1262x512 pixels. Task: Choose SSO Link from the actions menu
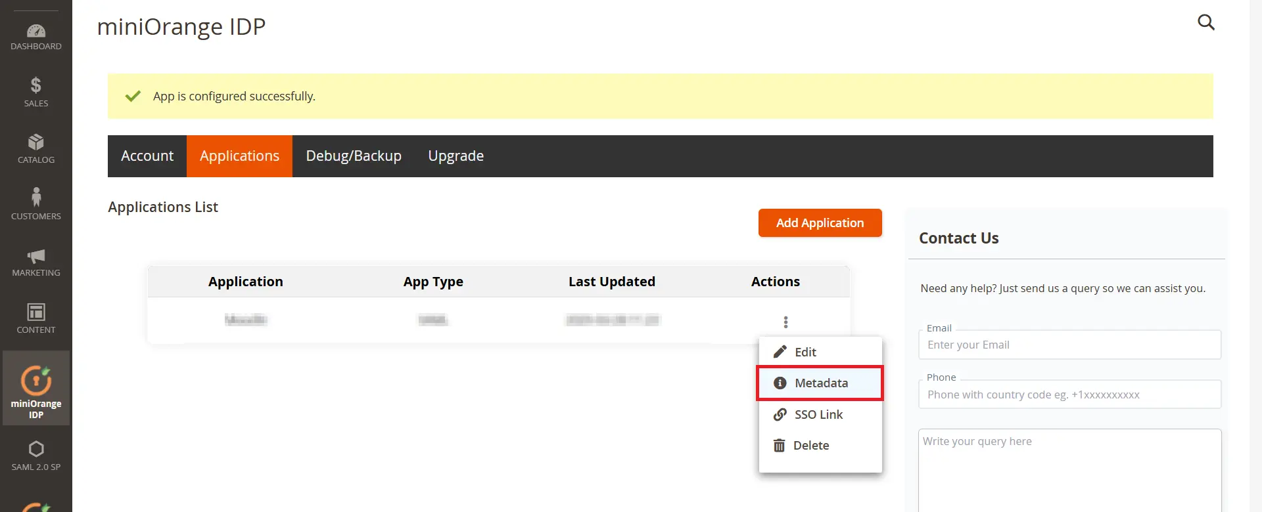(820, 414)
